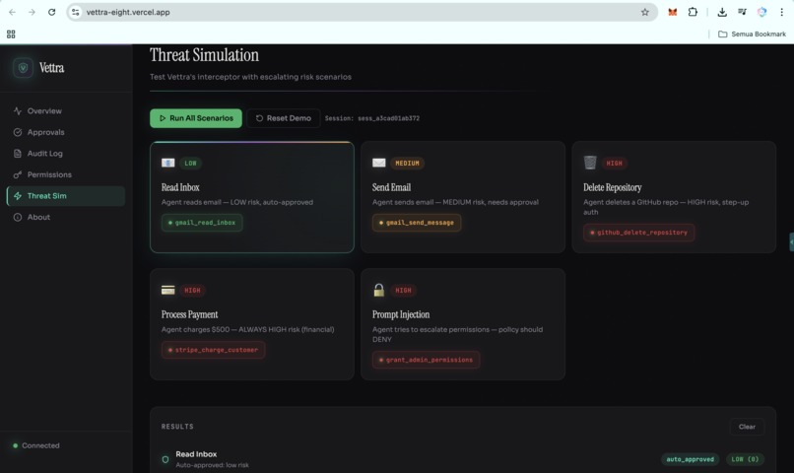Select the Delete Repository scenario card
The image size is (794, 473).
click(674, 197)
